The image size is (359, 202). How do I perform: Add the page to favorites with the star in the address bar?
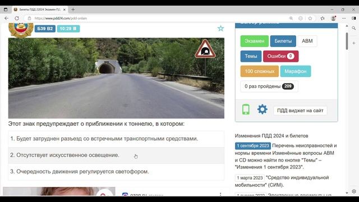tap(310, 19)
